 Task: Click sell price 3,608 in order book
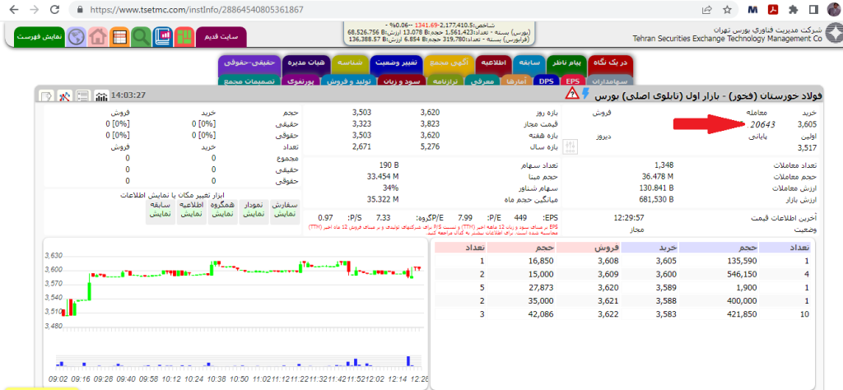click(608, 261)
